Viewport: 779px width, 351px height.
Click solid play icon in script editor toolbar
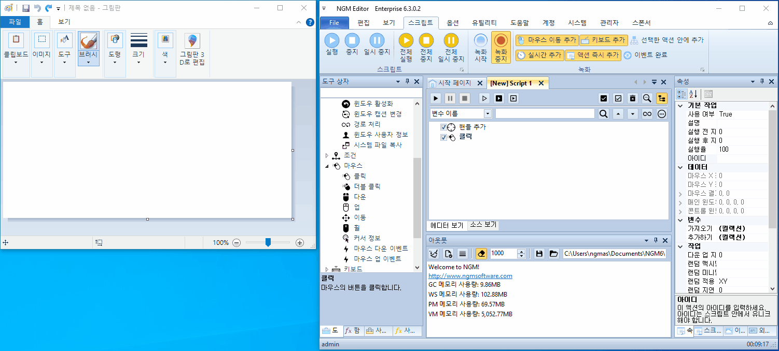(x=436, y=98)
